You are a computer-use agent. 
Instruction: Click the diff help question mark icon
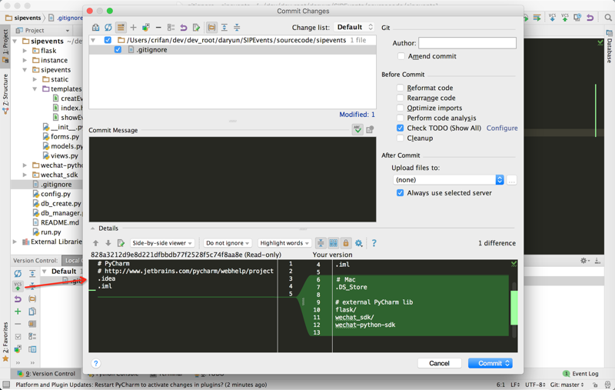point(374,243)
